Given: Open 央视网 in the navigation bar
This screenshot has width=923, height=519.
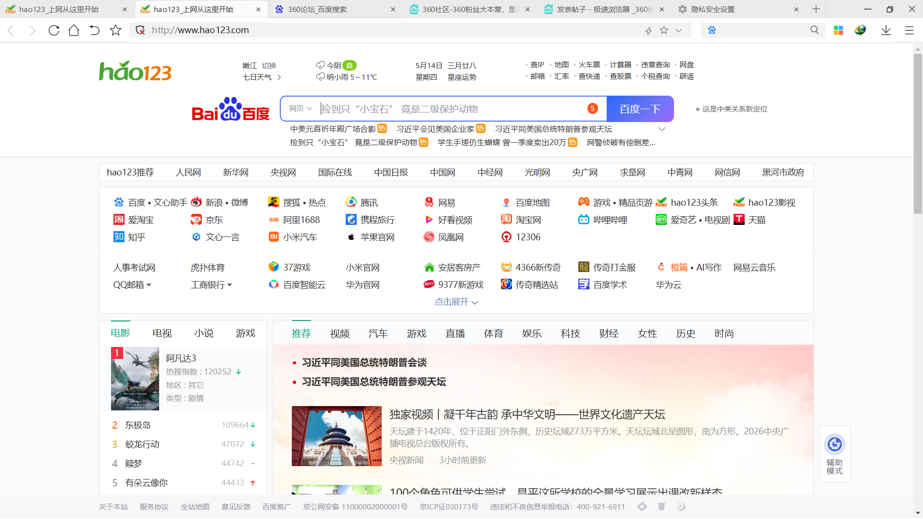Looking at the screenshot, I should click(283, 173).
